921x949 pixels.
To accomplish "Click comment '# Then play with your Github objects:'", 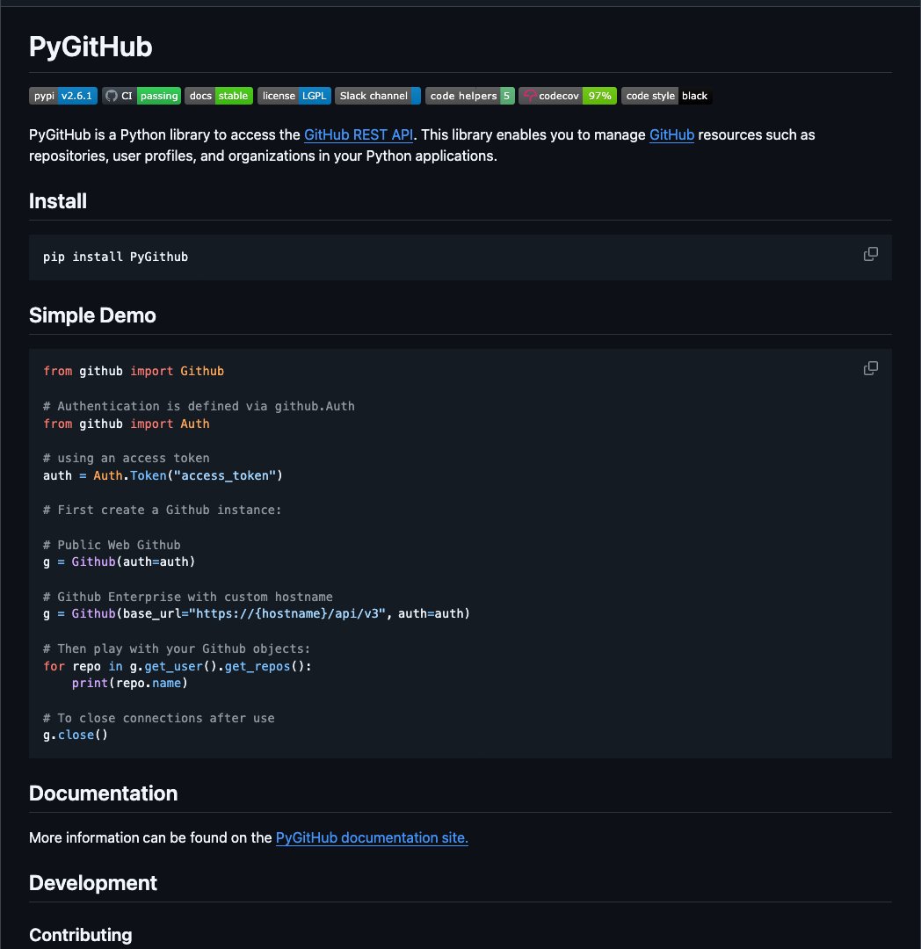I will (177, 648).
